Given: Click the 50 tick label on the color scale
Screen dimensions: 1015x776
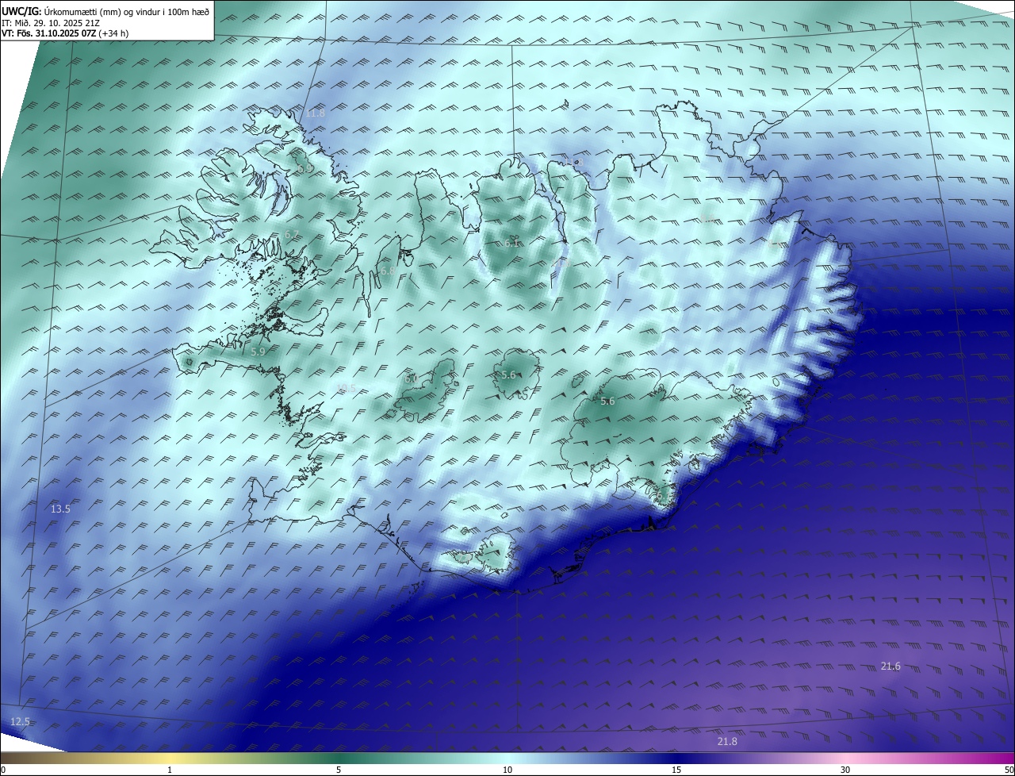Looking at the screenshot, I should [1009, 770].
